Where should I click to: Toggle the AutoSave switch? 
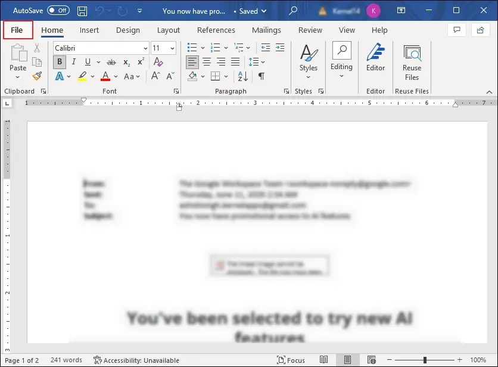click(x=58, y=11)
